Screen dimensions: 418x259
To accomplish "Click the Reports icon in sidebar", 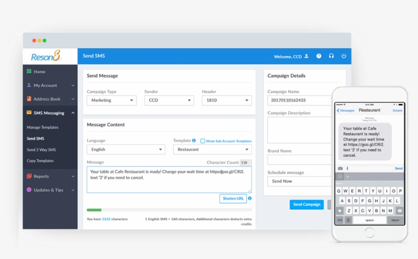I will (x=29, y=176).
